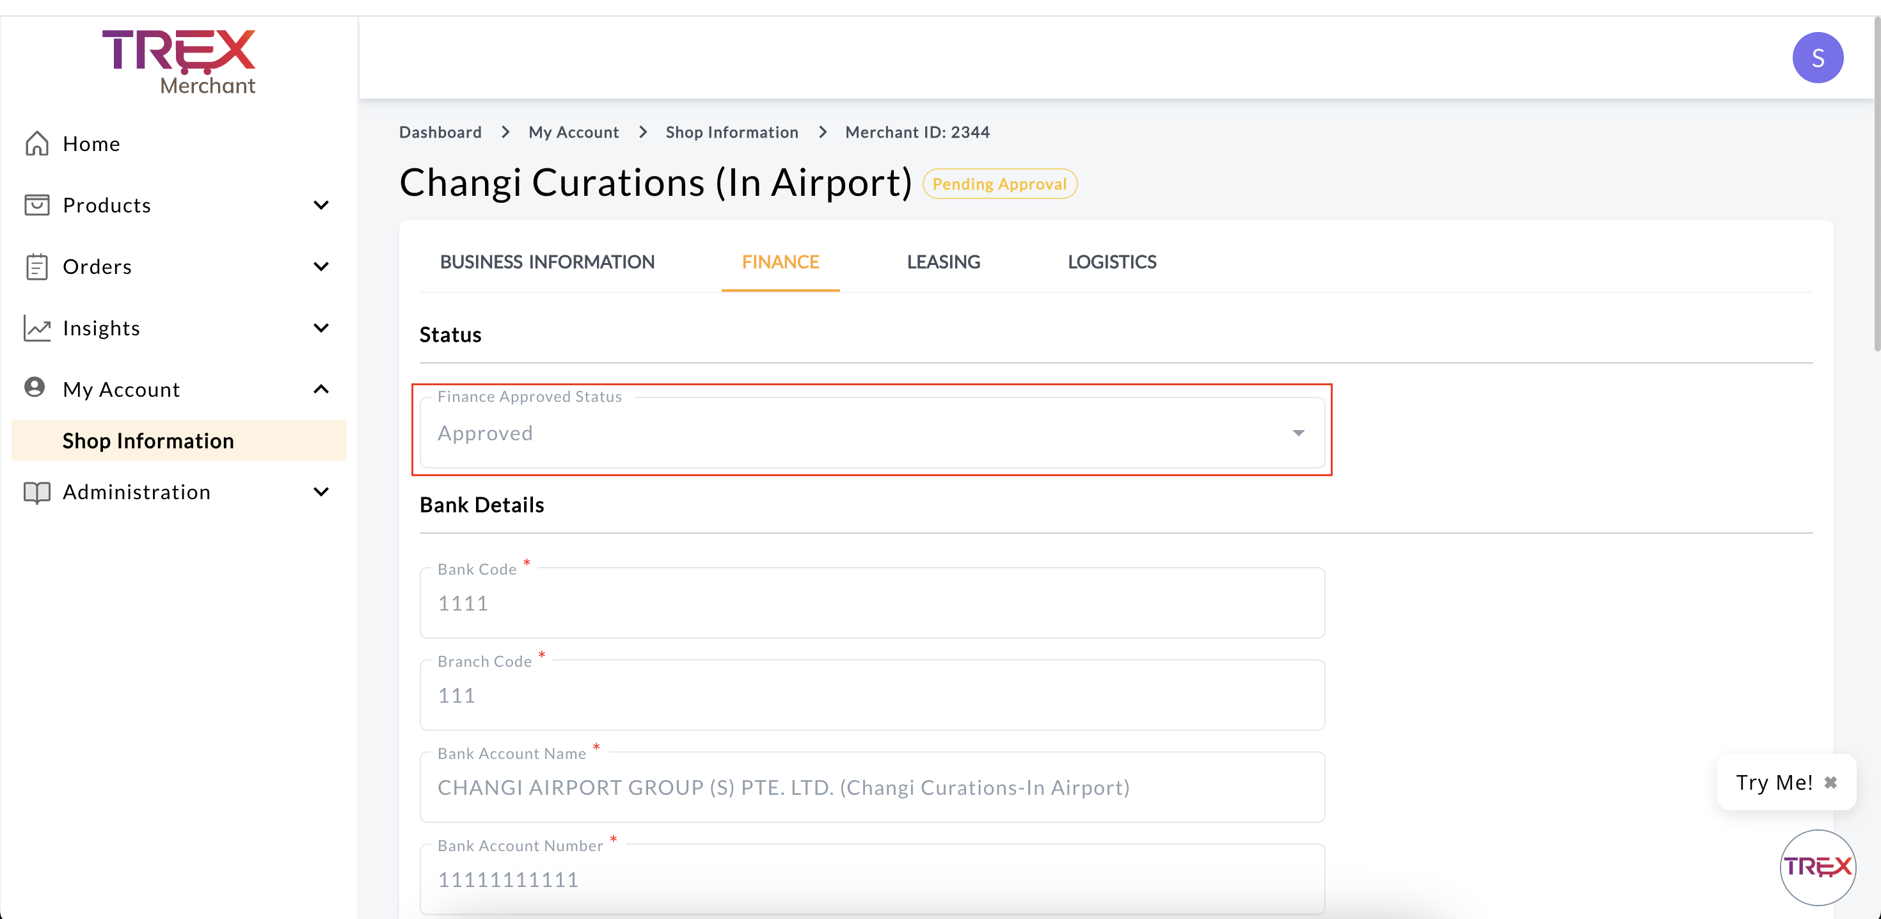Open Finance Approved Status dropdown
The image size is (1881, 919).
pyautogui.click(x=871, y=433)
